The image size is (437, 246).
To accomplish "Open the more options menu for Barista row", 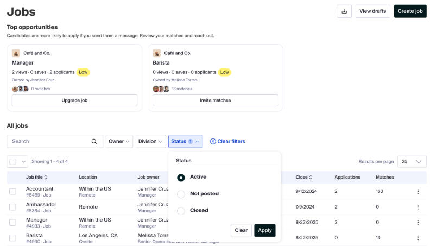I will pos(418,238).
